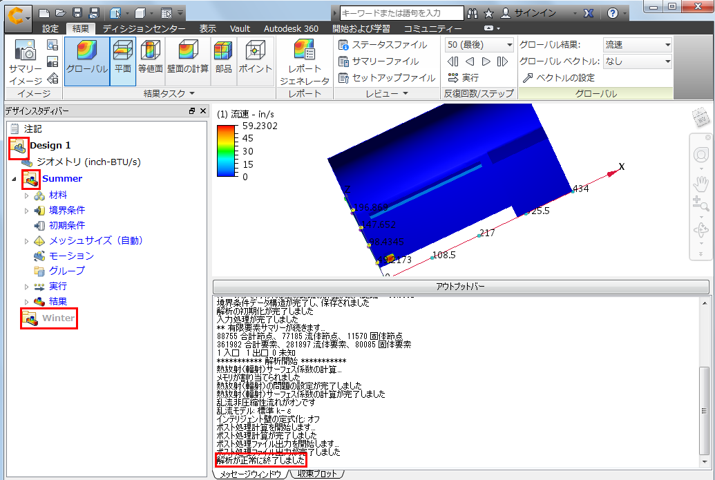The image size is (715, 480).
Task: Switch to the メッセージウィンドウ tab
Action: pyautogui.click(x=250, y=474)
